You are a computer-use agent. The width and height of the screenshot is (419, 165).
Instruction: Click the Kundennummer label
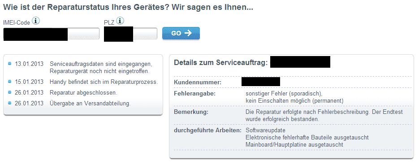198,82
